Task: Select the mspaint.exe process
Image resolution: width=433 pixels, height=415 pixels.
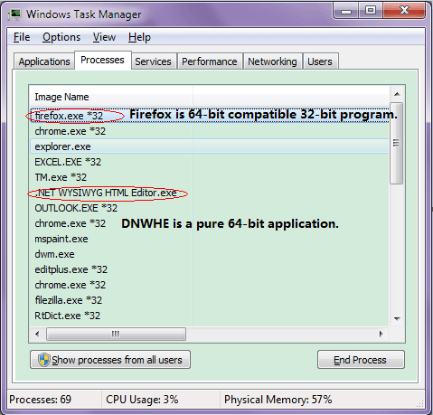Action: [210, 239]
